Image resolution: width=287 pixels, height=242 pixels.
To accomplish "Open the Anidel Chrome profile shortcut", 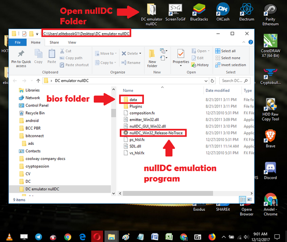I will pyautogui.click(x=270, y=204).
